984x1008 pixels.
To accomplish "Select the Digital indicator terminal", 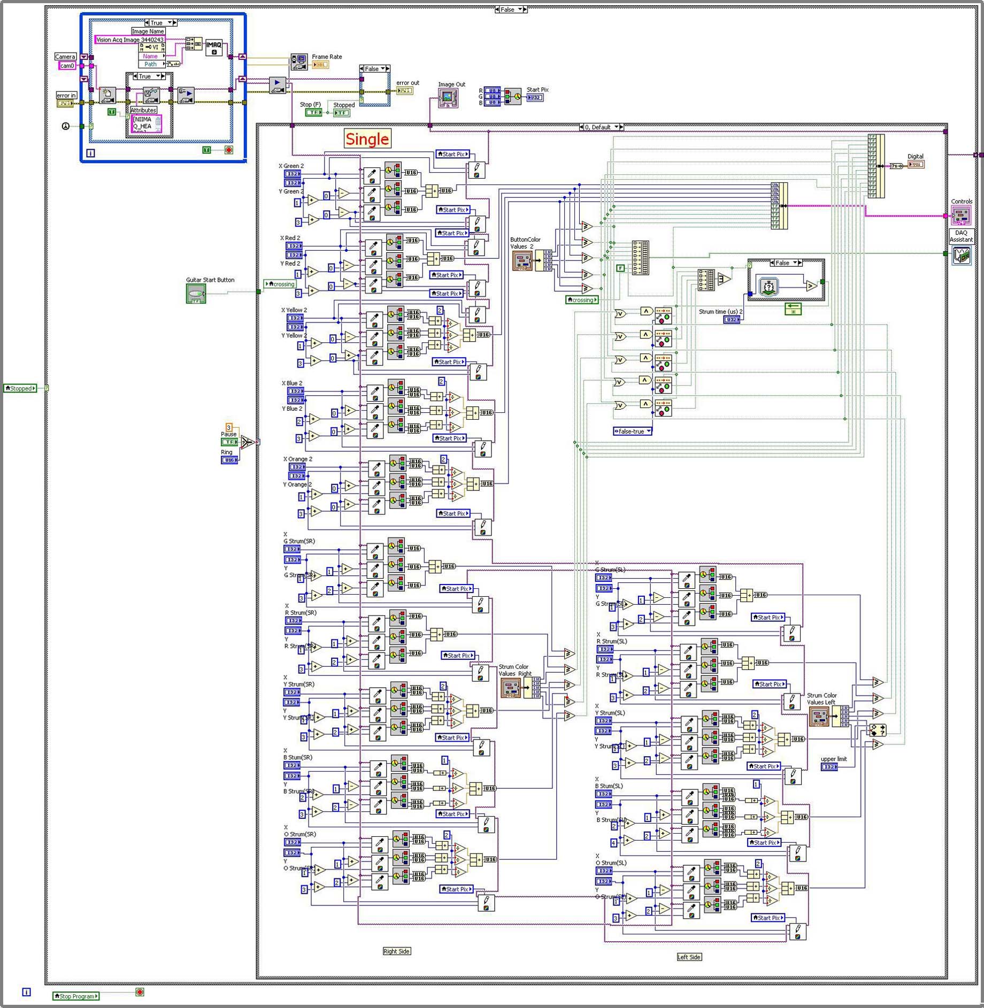I will (x=916, y=165).
